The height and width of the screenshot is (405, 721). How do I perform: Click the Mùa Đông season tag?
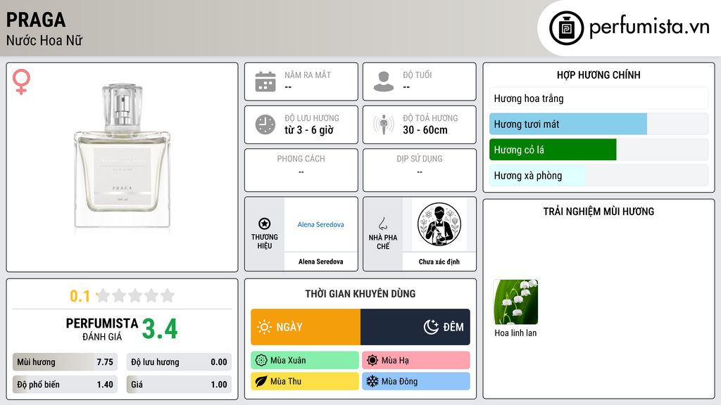tap(416, 381)
